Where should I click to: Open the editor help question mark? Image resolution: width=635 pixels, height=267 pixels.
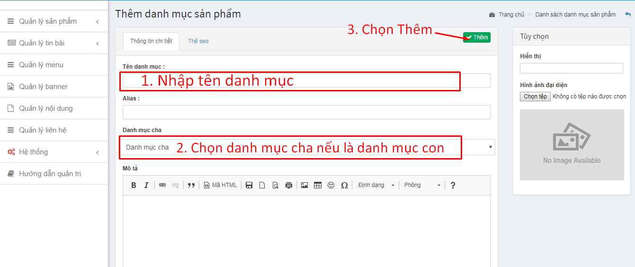[x=453, y=185]
